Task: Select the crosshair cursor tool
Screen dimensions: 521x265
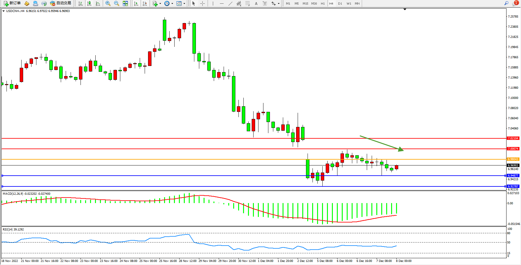Action: tap(203, 3)
